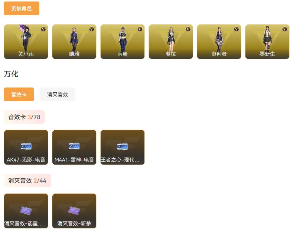300x232 pixels.
Task: Click the V badge on 萝拉 card
Action: [x=188, y=29]
